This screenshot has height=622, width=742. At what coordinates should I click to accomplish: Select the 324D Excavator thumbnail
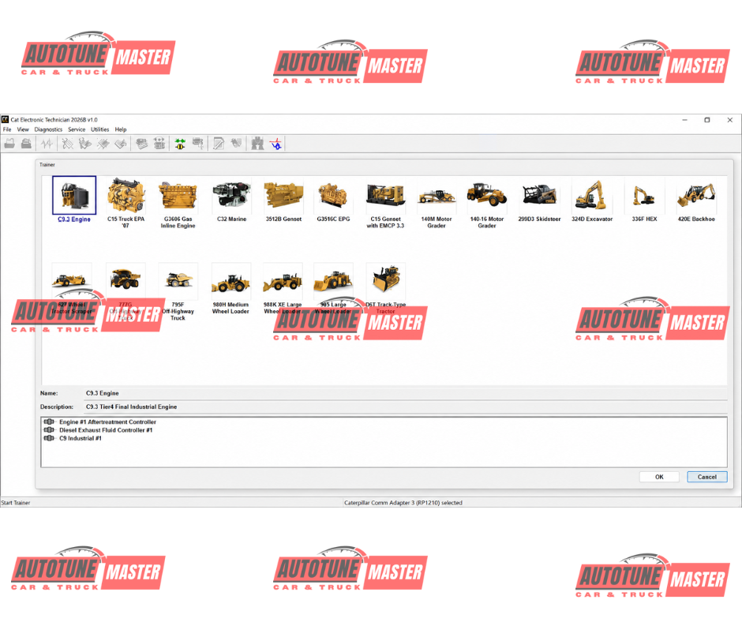point(592,195)
